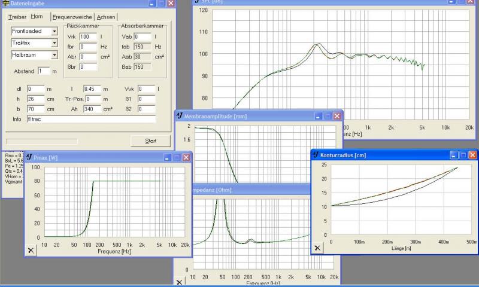The height and width of the screenshot is (287, 479).
Task: Switch to the Treiber tab
Action: 17,17
